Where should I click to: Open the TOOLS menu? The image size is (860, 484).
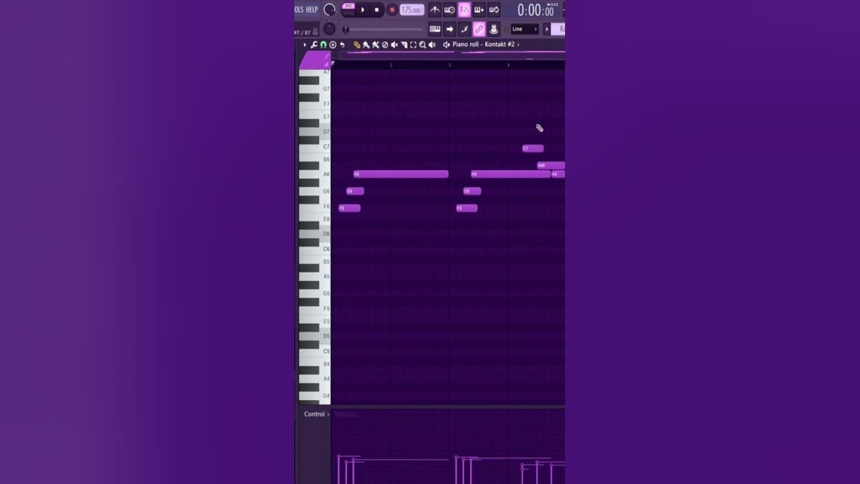[299, 9]
